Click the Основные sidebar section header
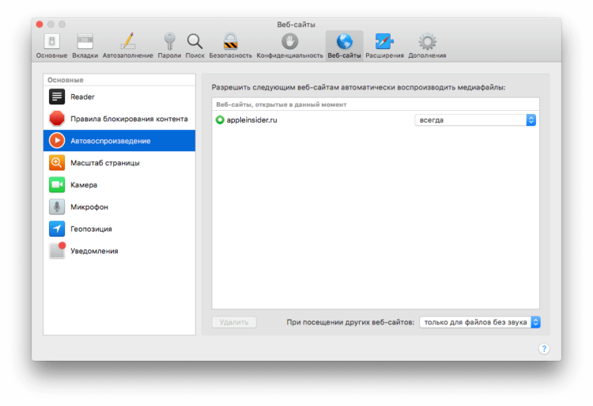This screenshot has height=406, width=593. (x=66, y=80)
